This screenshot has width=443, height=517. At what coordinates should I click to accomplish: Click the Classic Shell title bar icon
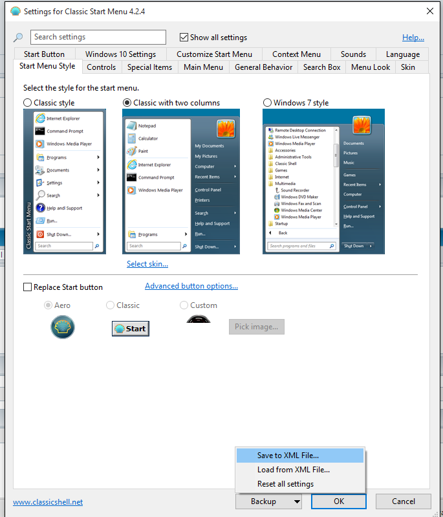pos(16,11)
